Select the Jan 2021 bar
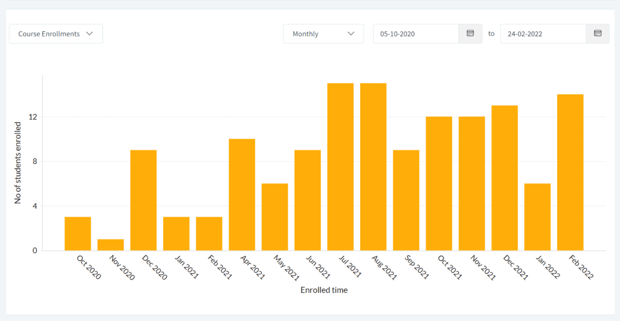This screenshot has height=321, width=620. click(x=176, y=233)
